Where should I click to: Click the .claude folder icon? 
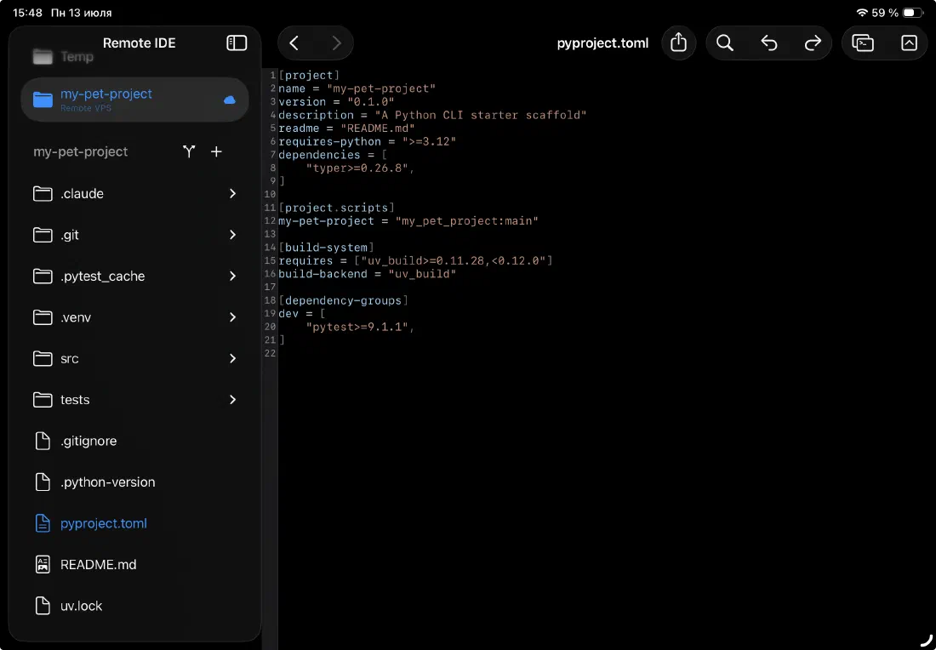[43, 194]
